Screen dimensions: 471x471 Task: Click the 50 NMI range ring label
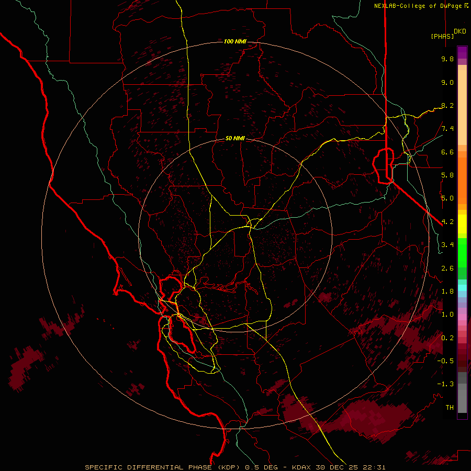pyautogui.click(x=235, y=138)
